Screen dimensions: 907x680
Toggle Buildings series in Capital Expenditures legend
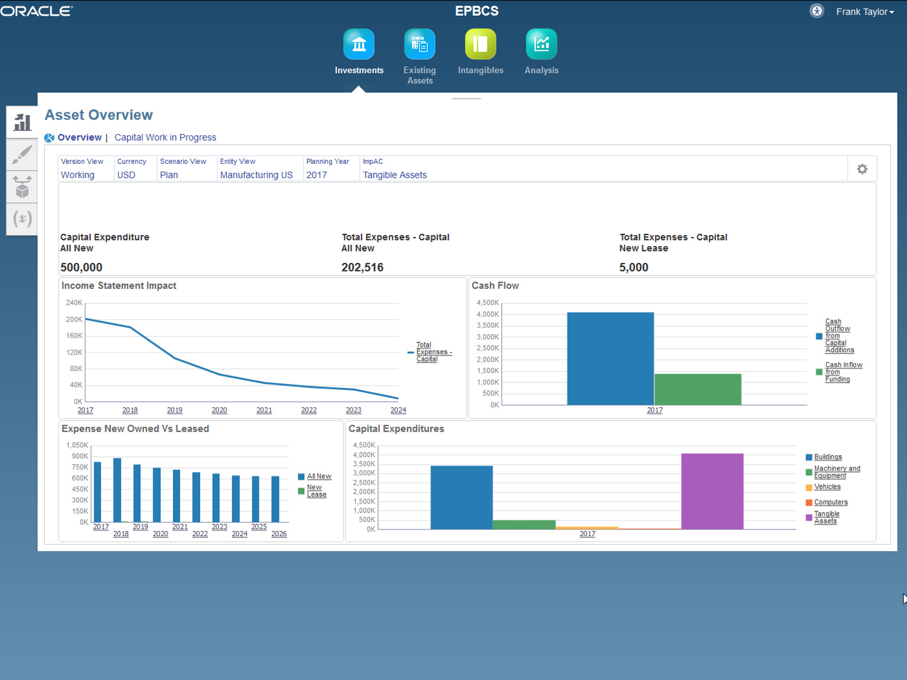827,457
